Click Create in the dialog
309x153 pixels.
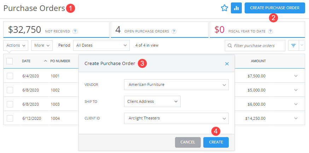coord(216,142)
